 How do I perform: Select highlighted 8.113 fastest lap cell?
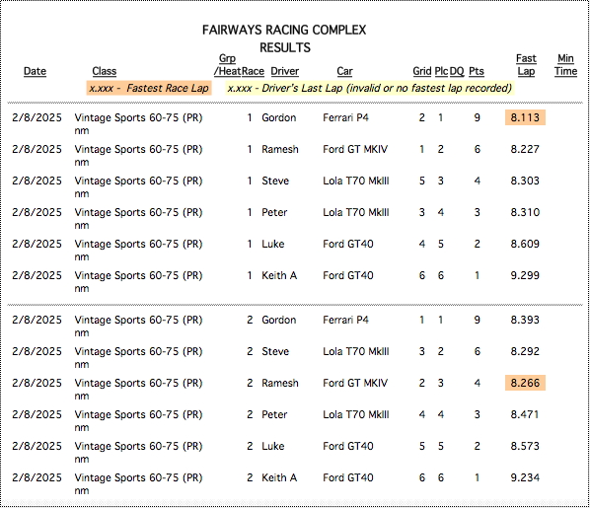(525, 117)
